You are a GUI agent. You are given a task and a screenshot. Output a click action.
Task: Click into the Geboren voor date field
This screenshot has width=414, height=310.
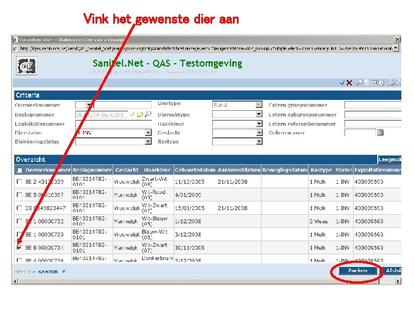pyautogui.click(x=360, y=133)
